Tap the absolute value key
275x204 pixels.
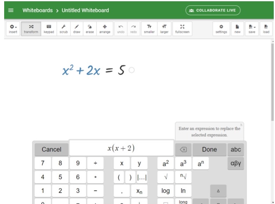pos(142,177)
